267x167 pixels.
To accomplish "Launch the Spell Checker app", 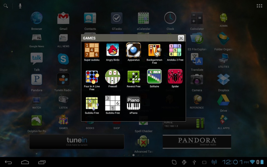I will point(143,120).
